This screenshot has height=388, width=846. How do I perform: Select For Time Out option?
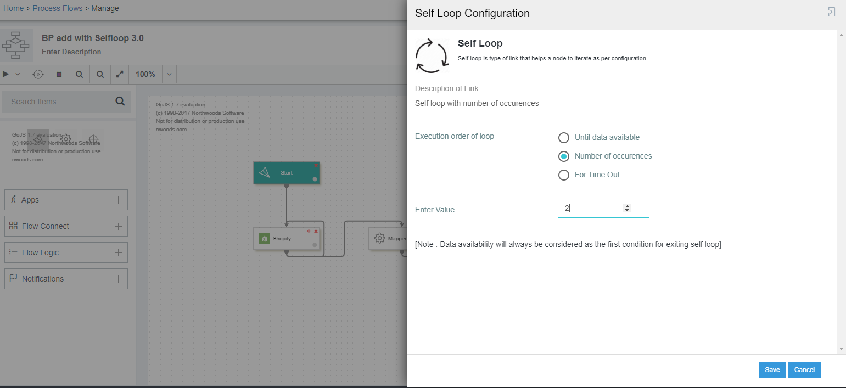pos(564,175)
